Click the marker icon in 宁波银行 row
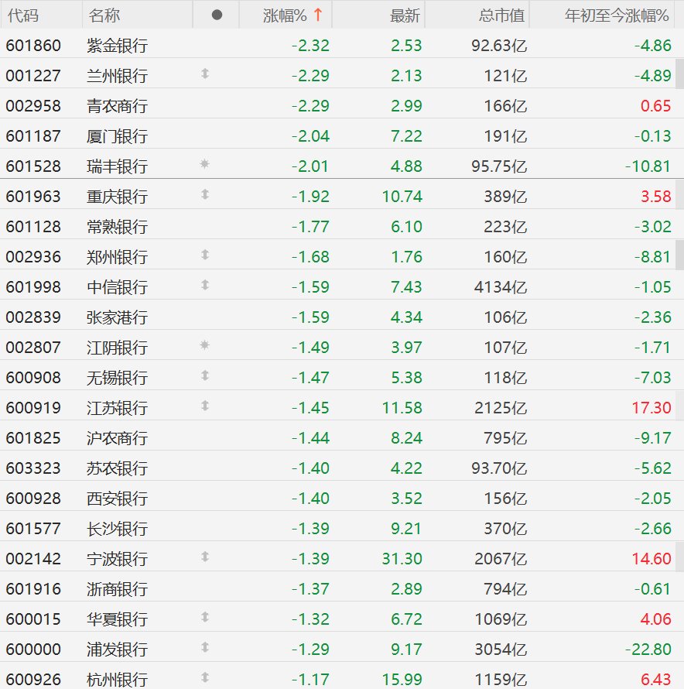Screen dimensions: 684x689 pos(205,557)
